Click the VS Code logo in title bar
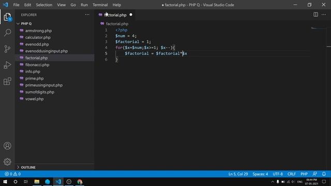 pyautogui.click(x=6, y=5)
